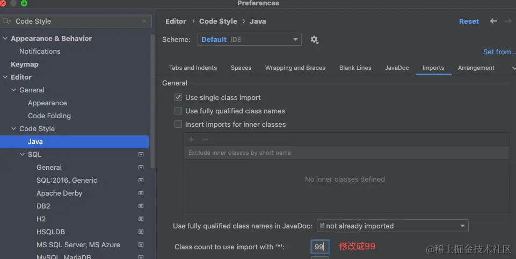The image size is (516, 259).
Task: Enable Use fully qualified class names
Action: click(x=178, y=111)
